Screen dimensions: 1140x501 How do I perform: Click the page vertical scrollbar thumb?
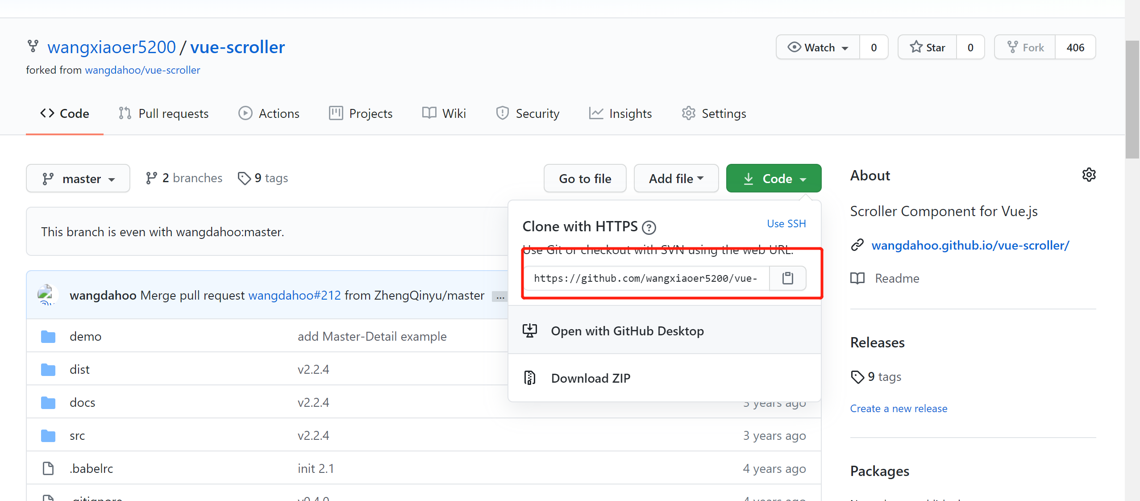pos(1132,99)
